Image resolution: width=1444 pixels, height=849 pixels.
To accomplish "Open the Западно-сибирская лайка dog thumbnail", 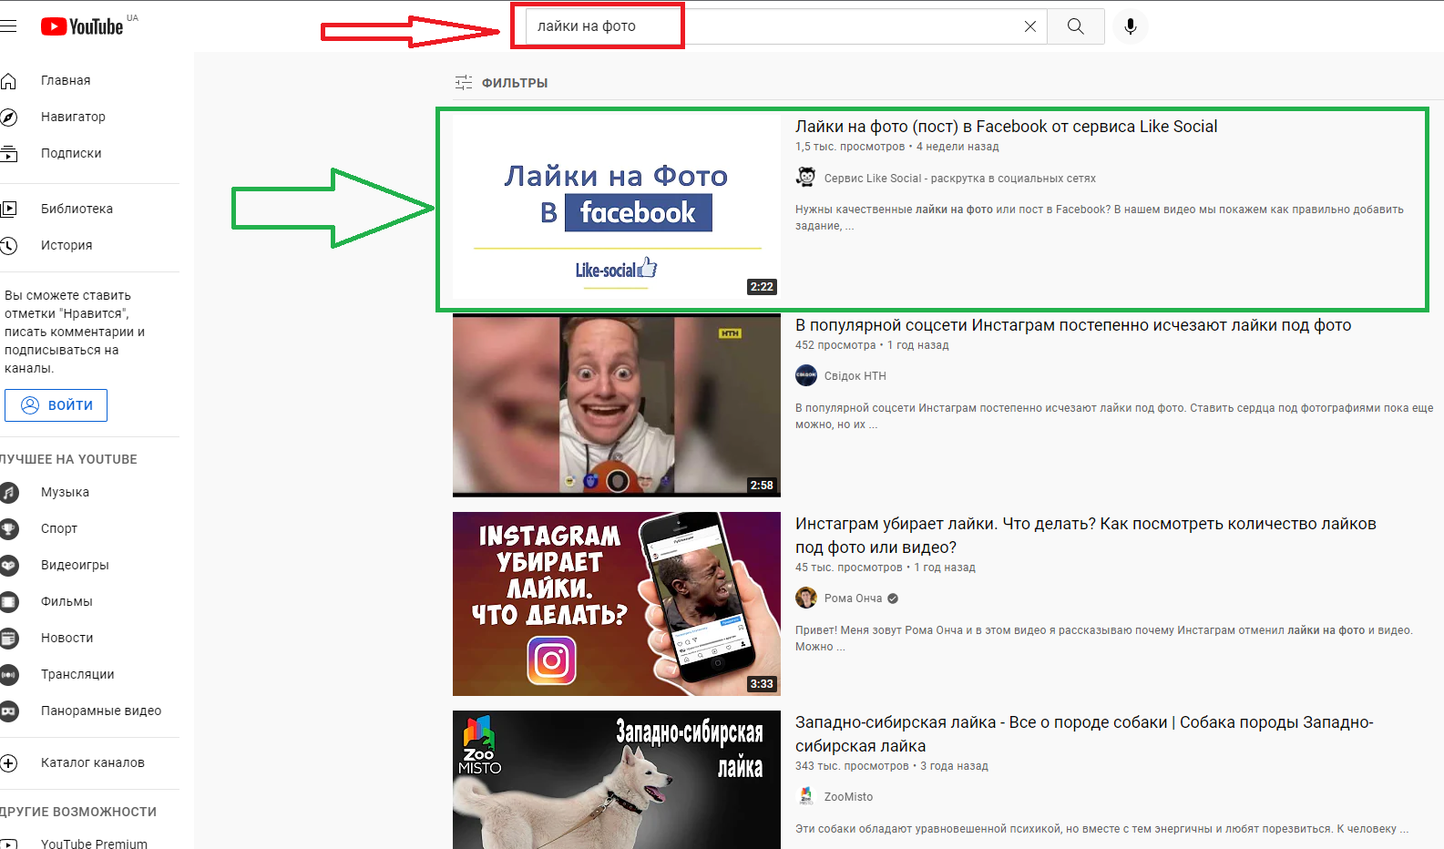I will point(617,780).
